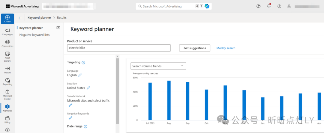Screen dimensions: 324x133
Task: Show Targeting help tooltip icon
Action: coord(83,63)
